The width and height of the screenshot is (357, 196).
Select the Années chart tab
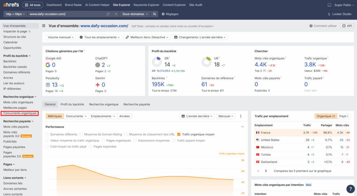coord(124,116)
